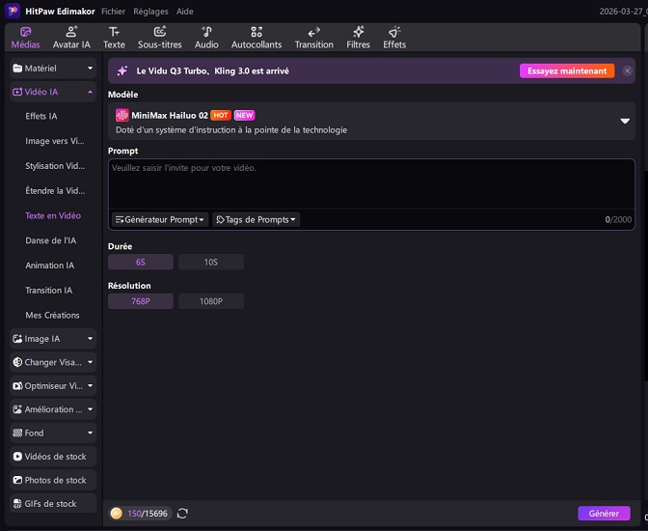This screenshot has height=531, width=648.
Task: Select the Sous-titres toolbar icon
Action: point(159,38)
